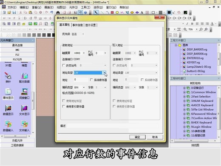Click the Find binoculars icon
The image size is (221, 166).
pos(58,12)
